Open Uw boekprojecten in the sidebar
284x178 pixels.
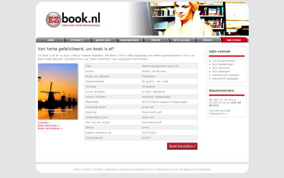pos(224,61)
